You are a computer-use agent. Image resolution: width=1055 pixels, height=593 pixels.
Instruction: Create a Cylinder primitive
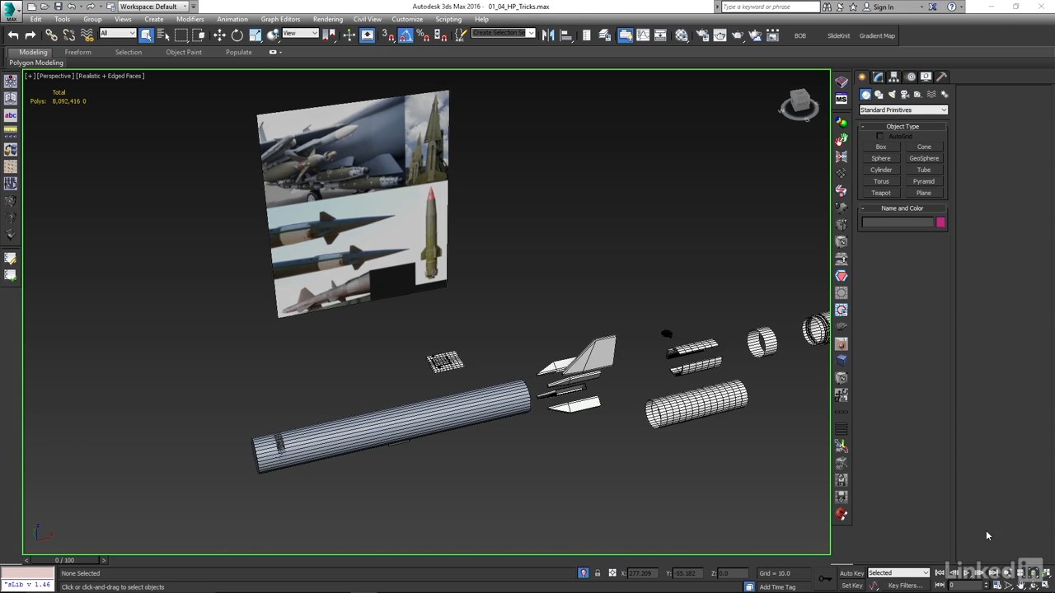[x=881, y=170]
